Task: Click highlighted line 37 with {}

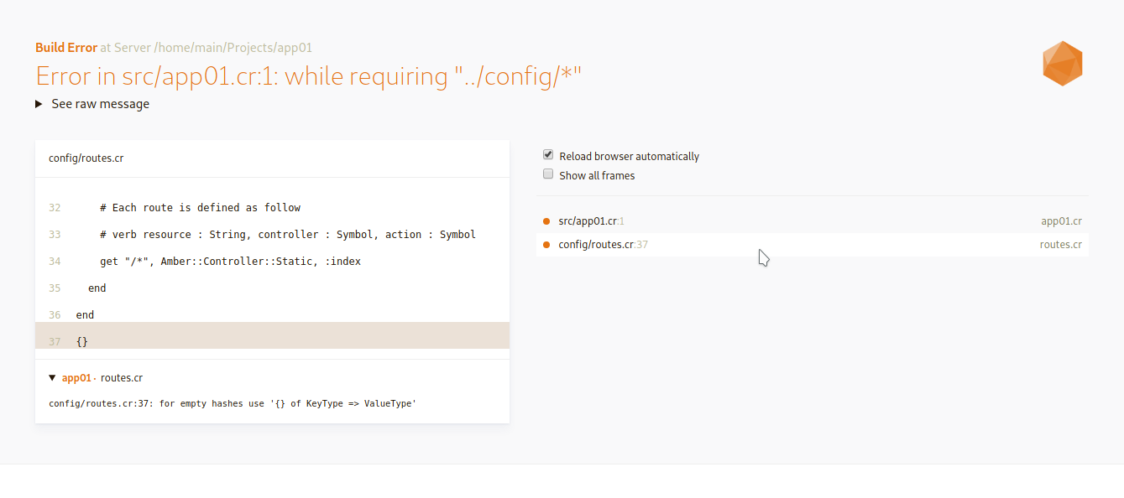Action: point(272,335)
